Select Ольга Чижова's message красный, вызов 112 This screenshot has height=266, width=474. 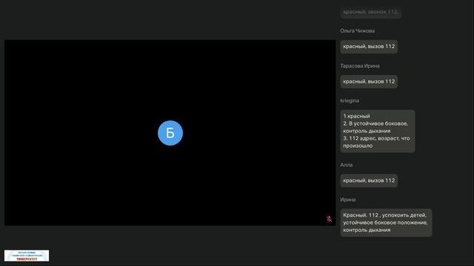click(x=369, y=47)
